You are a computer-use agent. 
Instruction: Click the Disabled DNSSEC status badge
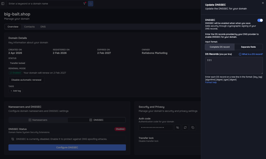coord(120,129)
